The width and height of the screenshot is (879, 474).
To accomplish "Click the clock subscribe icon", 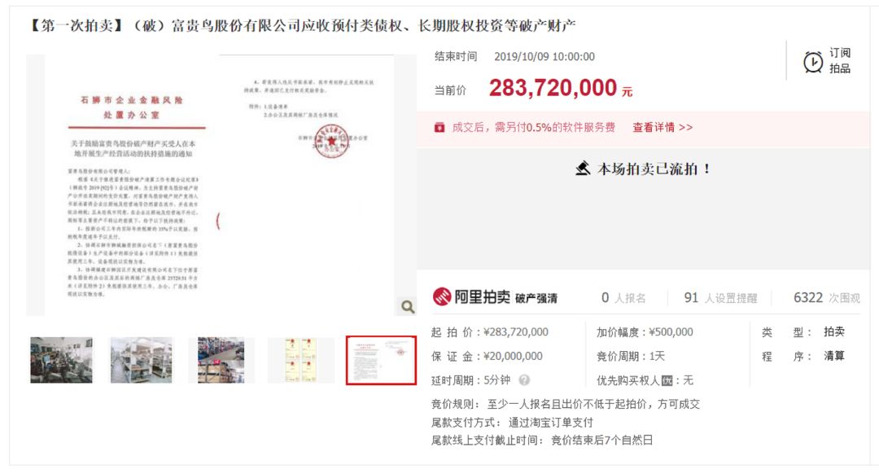I will click(813, 62).
